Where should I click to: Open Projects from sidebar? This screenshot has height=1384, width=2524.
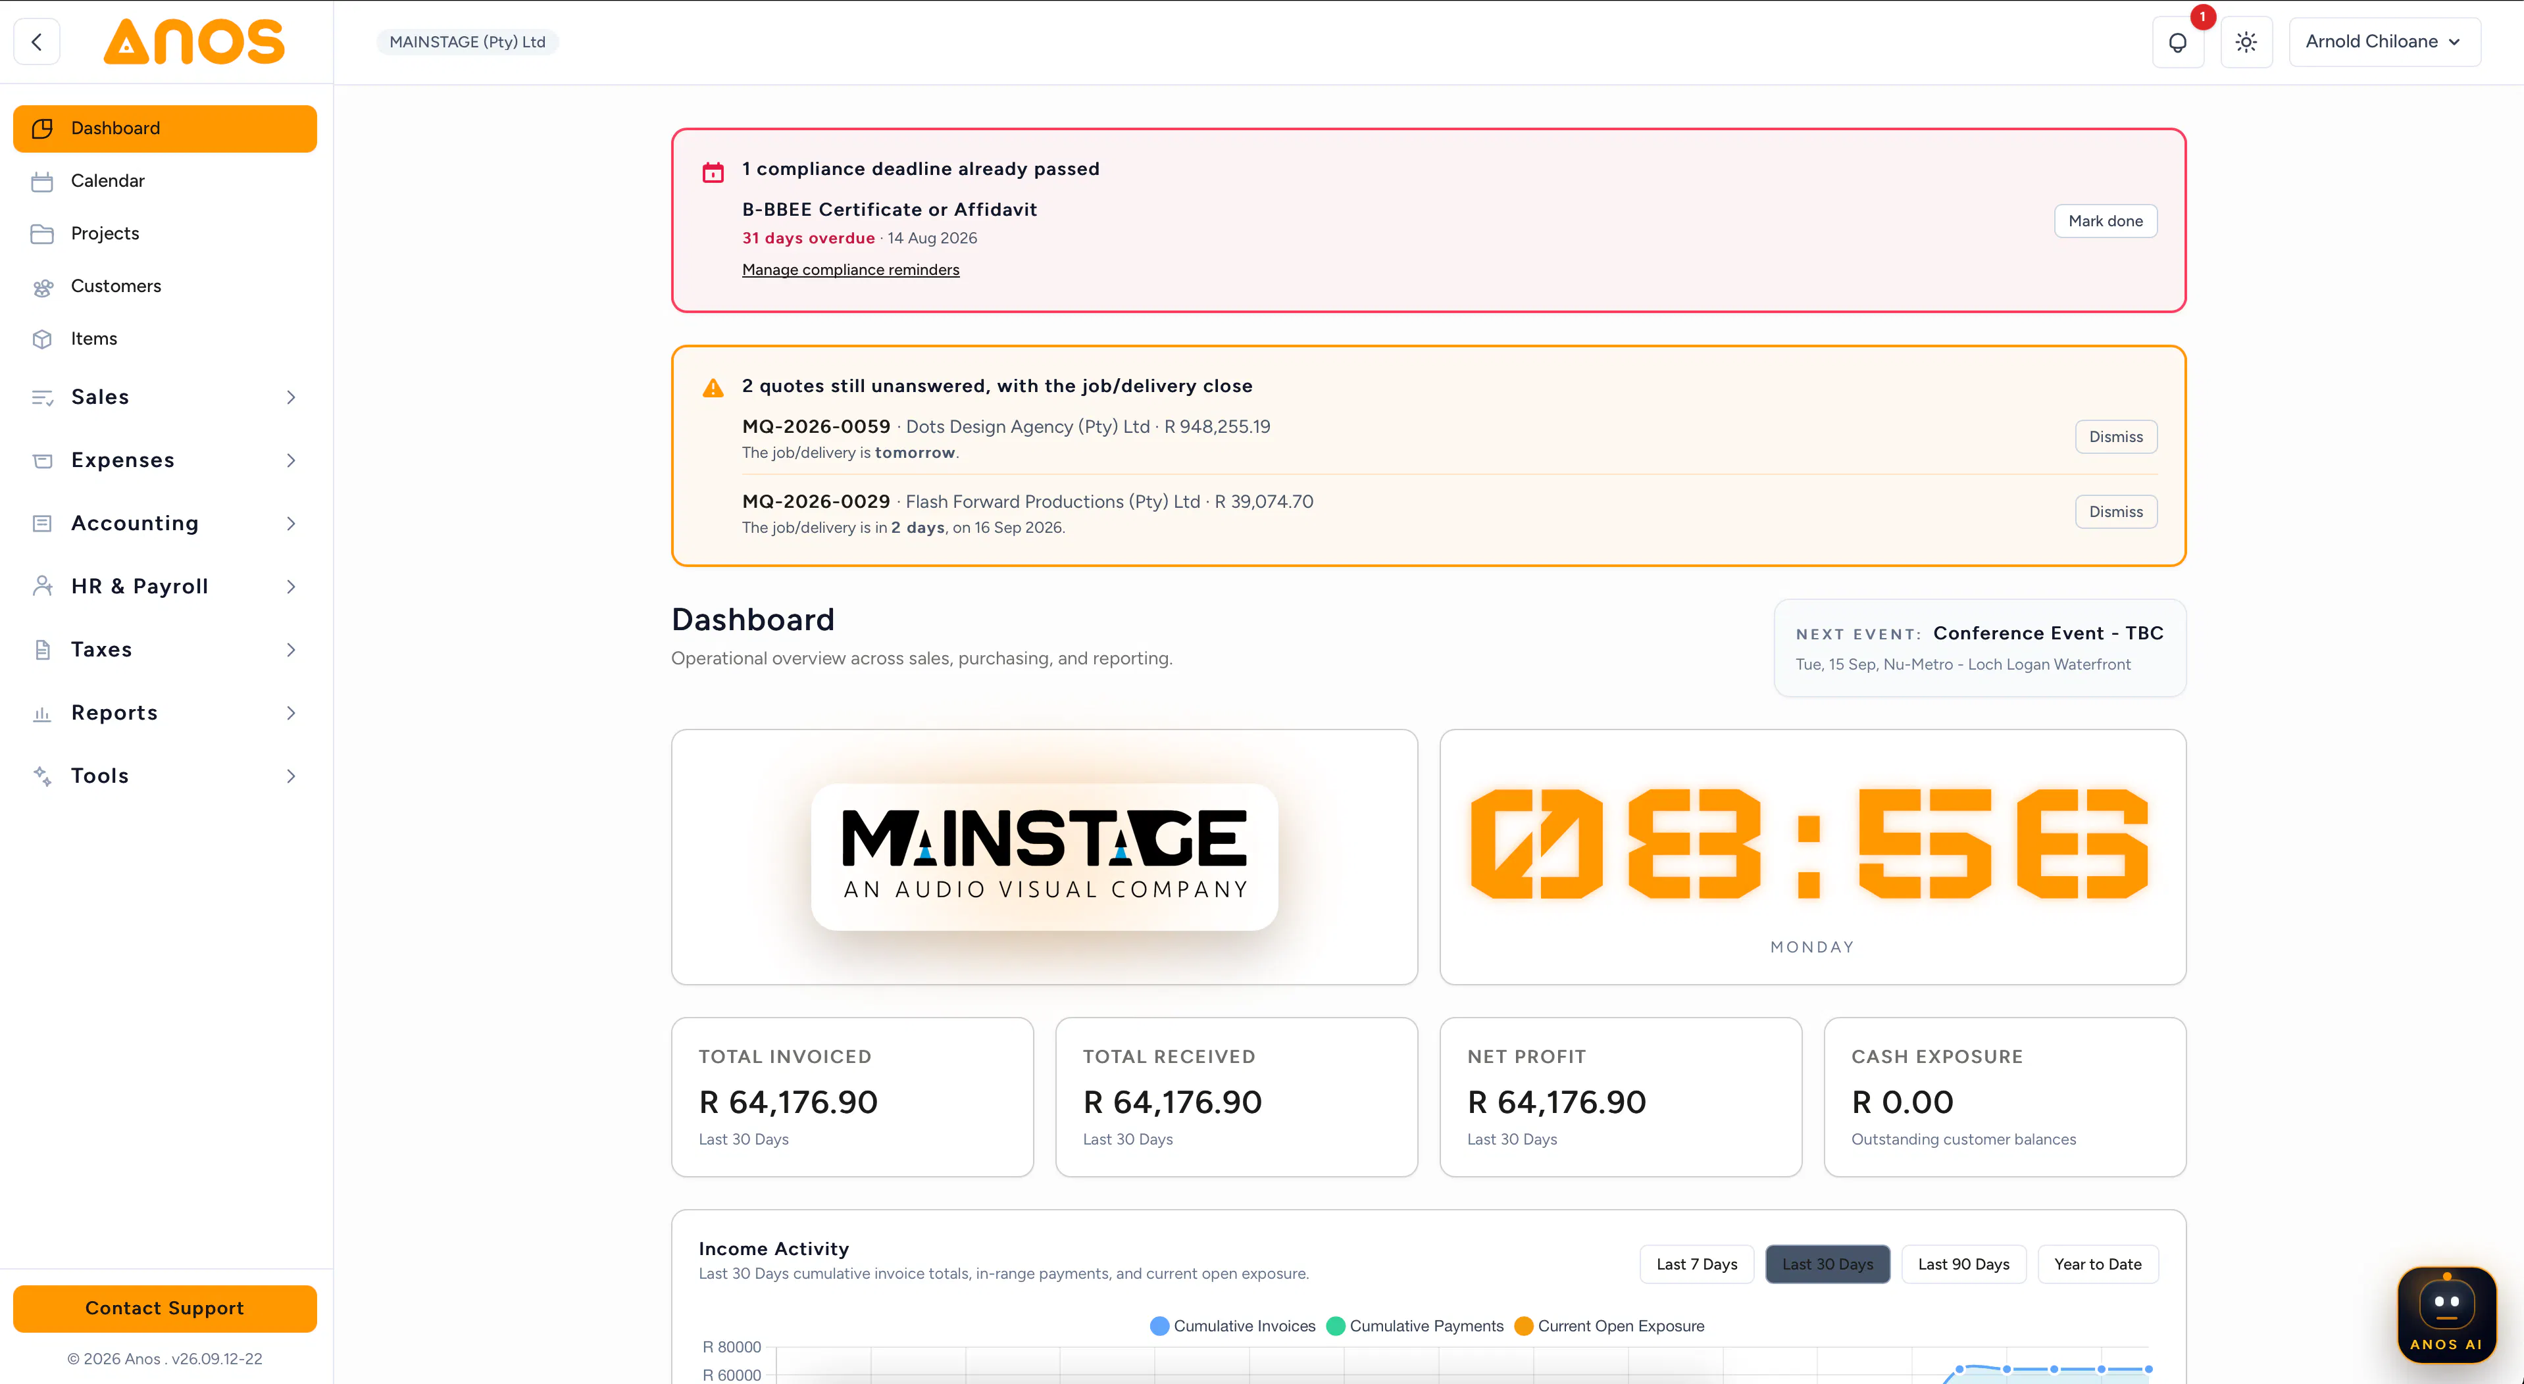pos(164,234)
